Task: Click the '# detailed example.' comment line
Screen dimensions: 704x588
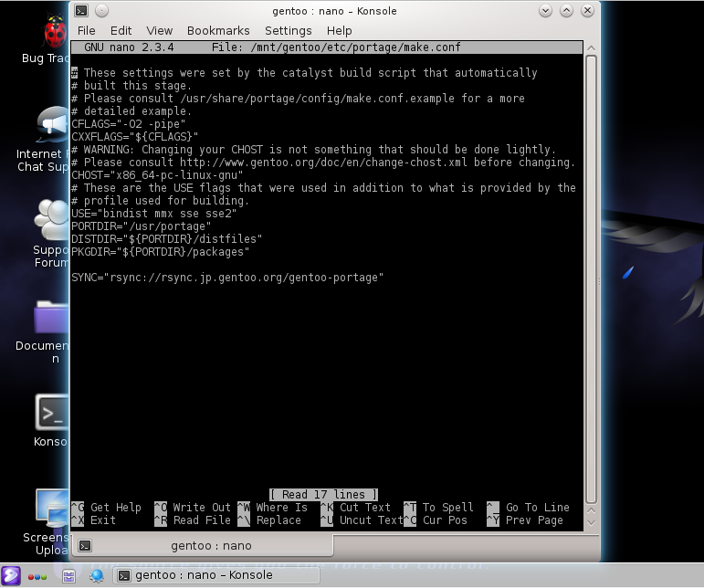Action: click(131, 110)
